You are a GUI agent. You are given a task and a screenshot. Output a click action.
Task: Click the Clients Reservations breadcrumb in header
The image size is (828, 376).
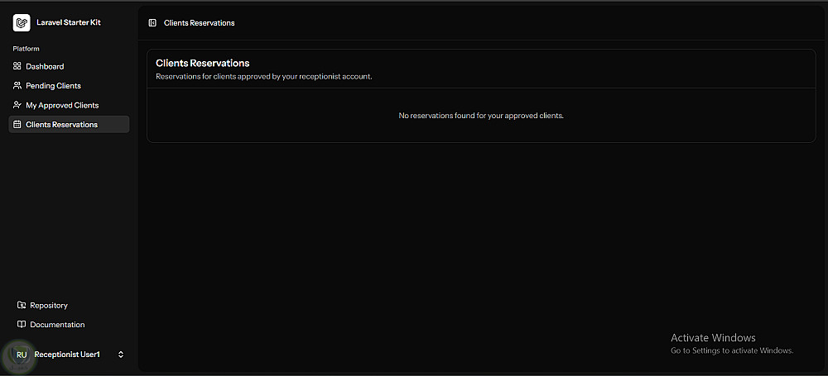tap(200, 23)
